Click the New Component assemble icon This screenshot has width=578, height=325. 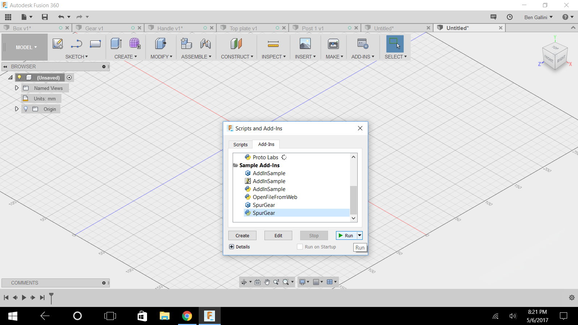click(x=186, y=44)
